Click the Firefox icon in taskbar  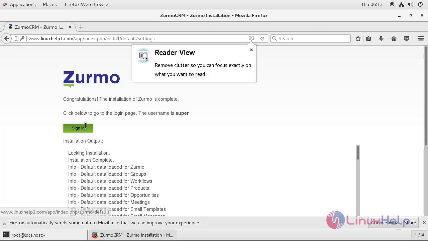[95, 235]
